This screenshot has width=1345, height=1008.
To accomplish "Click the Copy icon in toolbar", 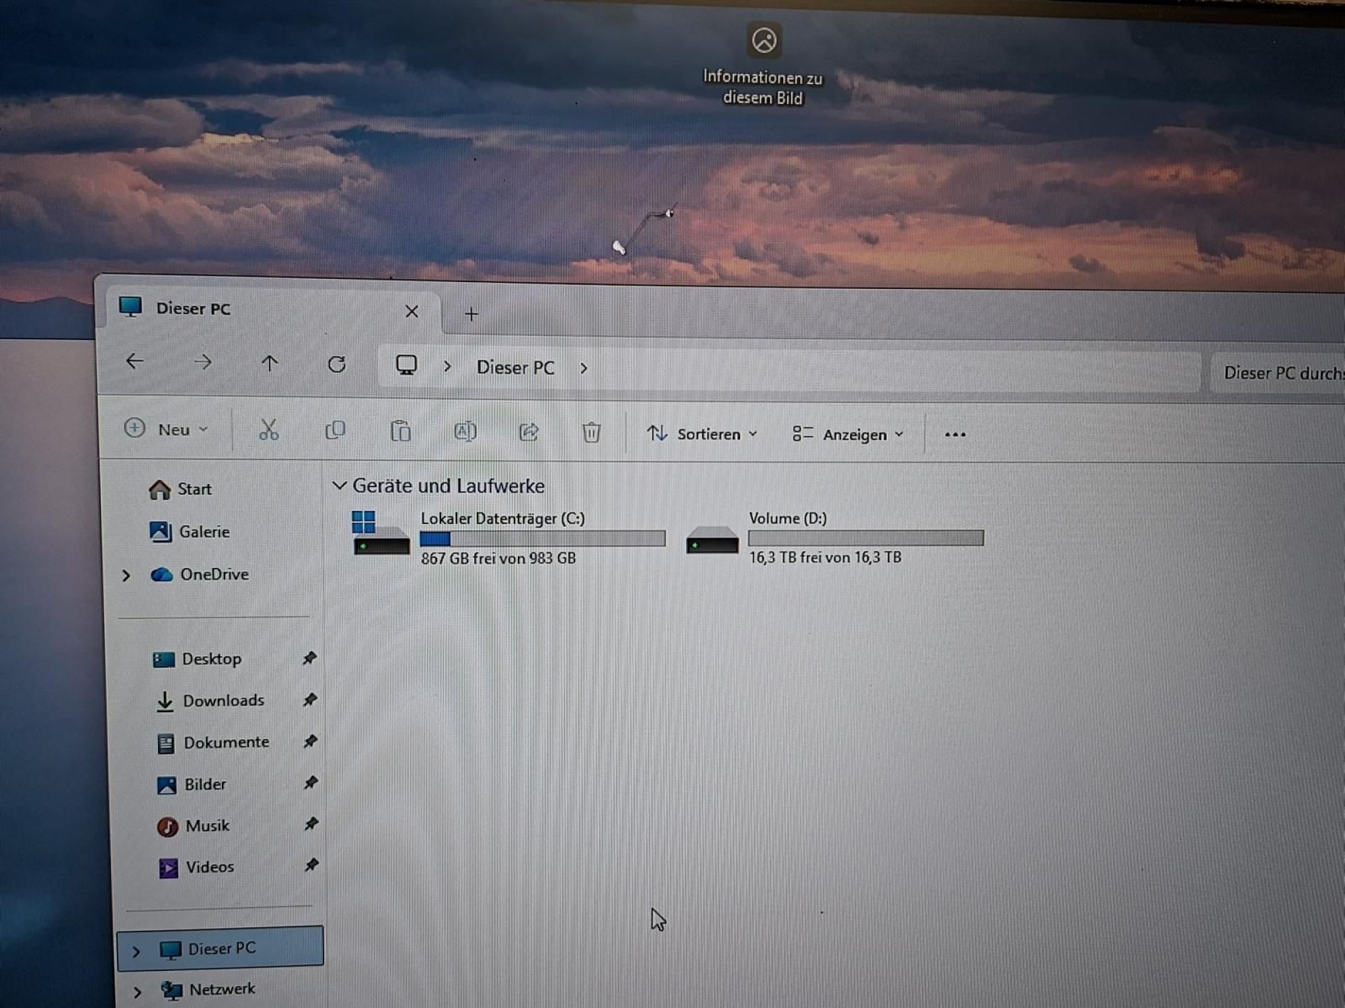I will pos(335,431).
